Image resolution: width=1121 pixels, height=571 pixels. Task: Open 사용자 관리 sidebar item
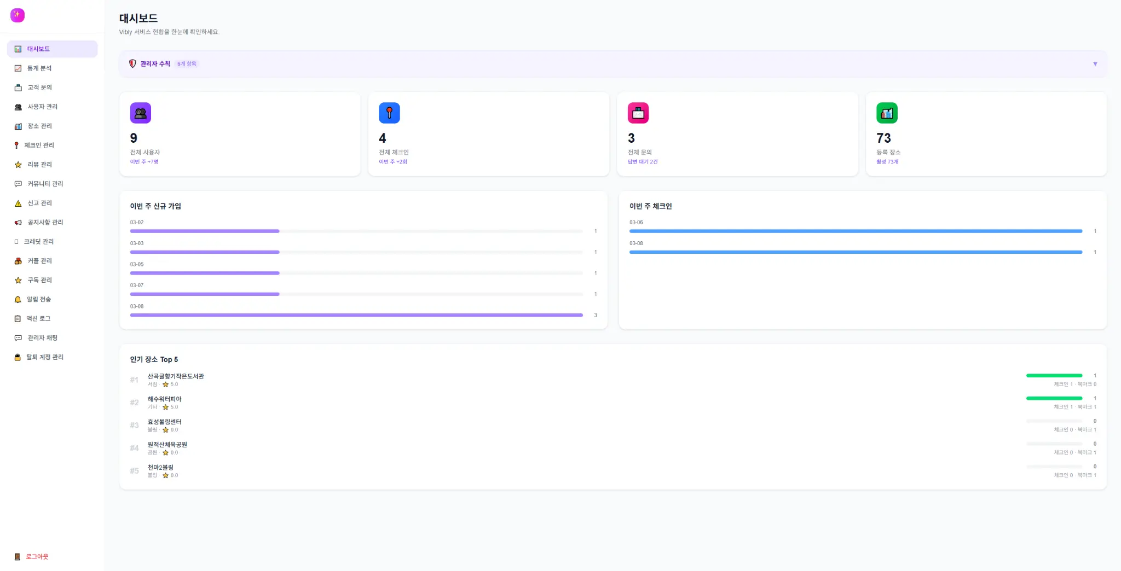[x=52, y=107]
